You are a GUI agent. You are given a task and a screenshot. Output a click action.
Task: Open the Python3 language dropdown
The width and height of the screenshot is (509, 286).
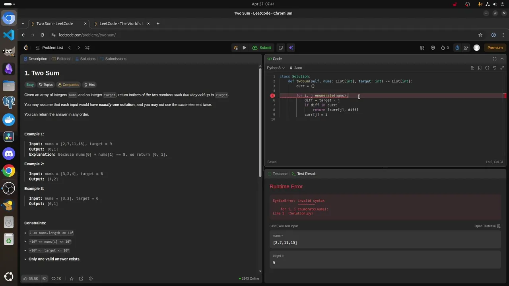tap(276, 68)
